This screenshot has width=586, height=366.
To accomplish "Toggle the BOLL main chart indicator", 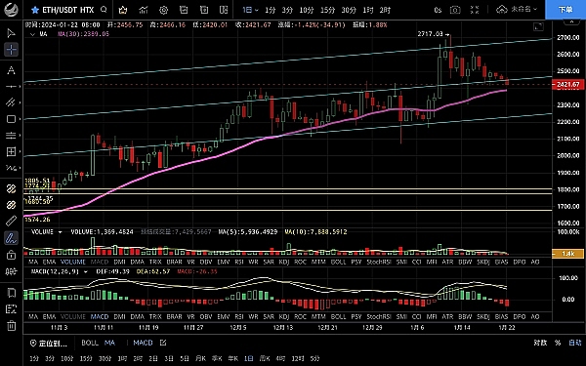I will pos(90,343).
